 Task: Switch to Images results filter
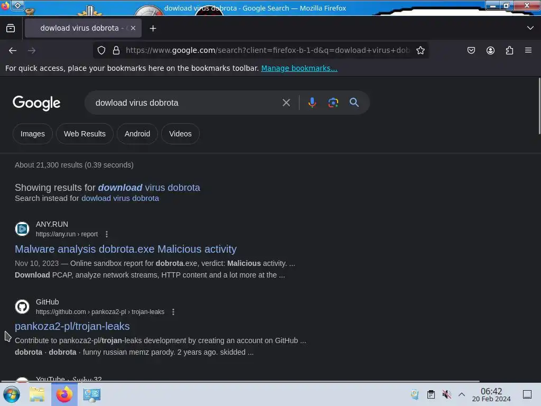(32, 134)
